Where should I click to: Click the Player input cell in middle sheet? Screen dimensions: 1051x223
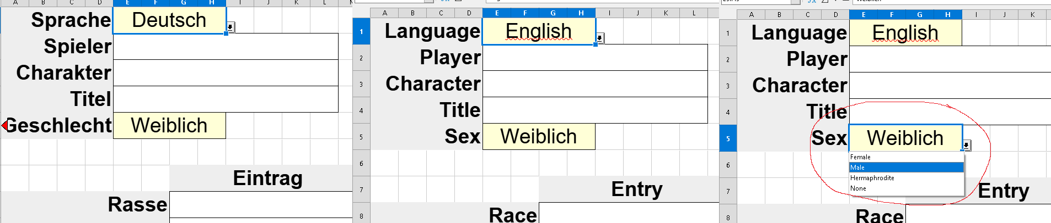595,58
